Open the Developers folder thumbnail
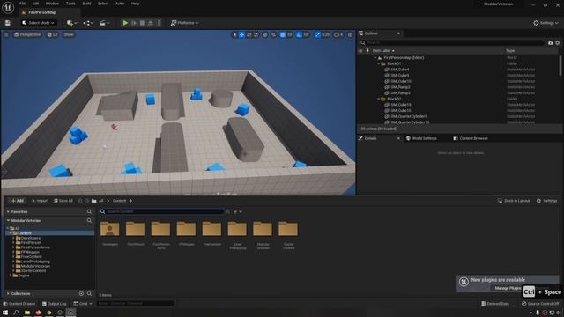 click(110, 229)
